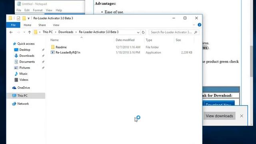
Task: Minimize the Re-Loader Activator Explorer window
Action: (x=174, y=18)
